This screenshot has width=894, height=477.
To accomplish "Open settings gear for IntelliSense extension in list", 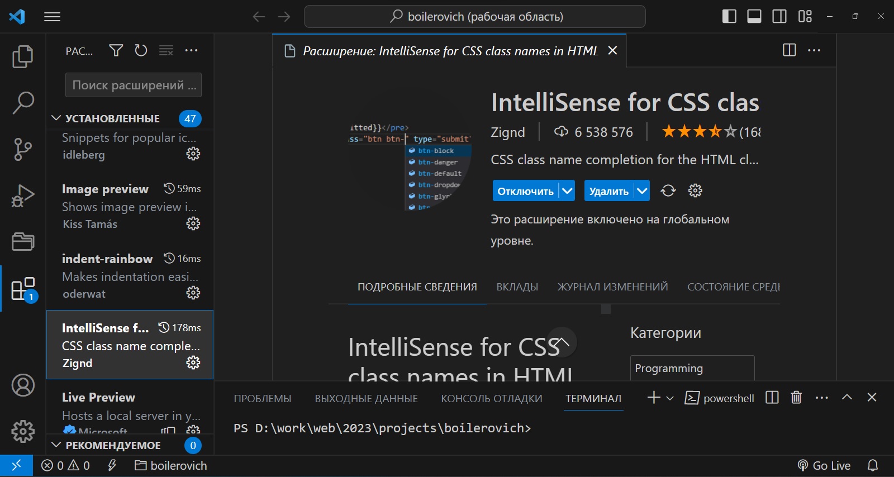I will click(193, 362).
